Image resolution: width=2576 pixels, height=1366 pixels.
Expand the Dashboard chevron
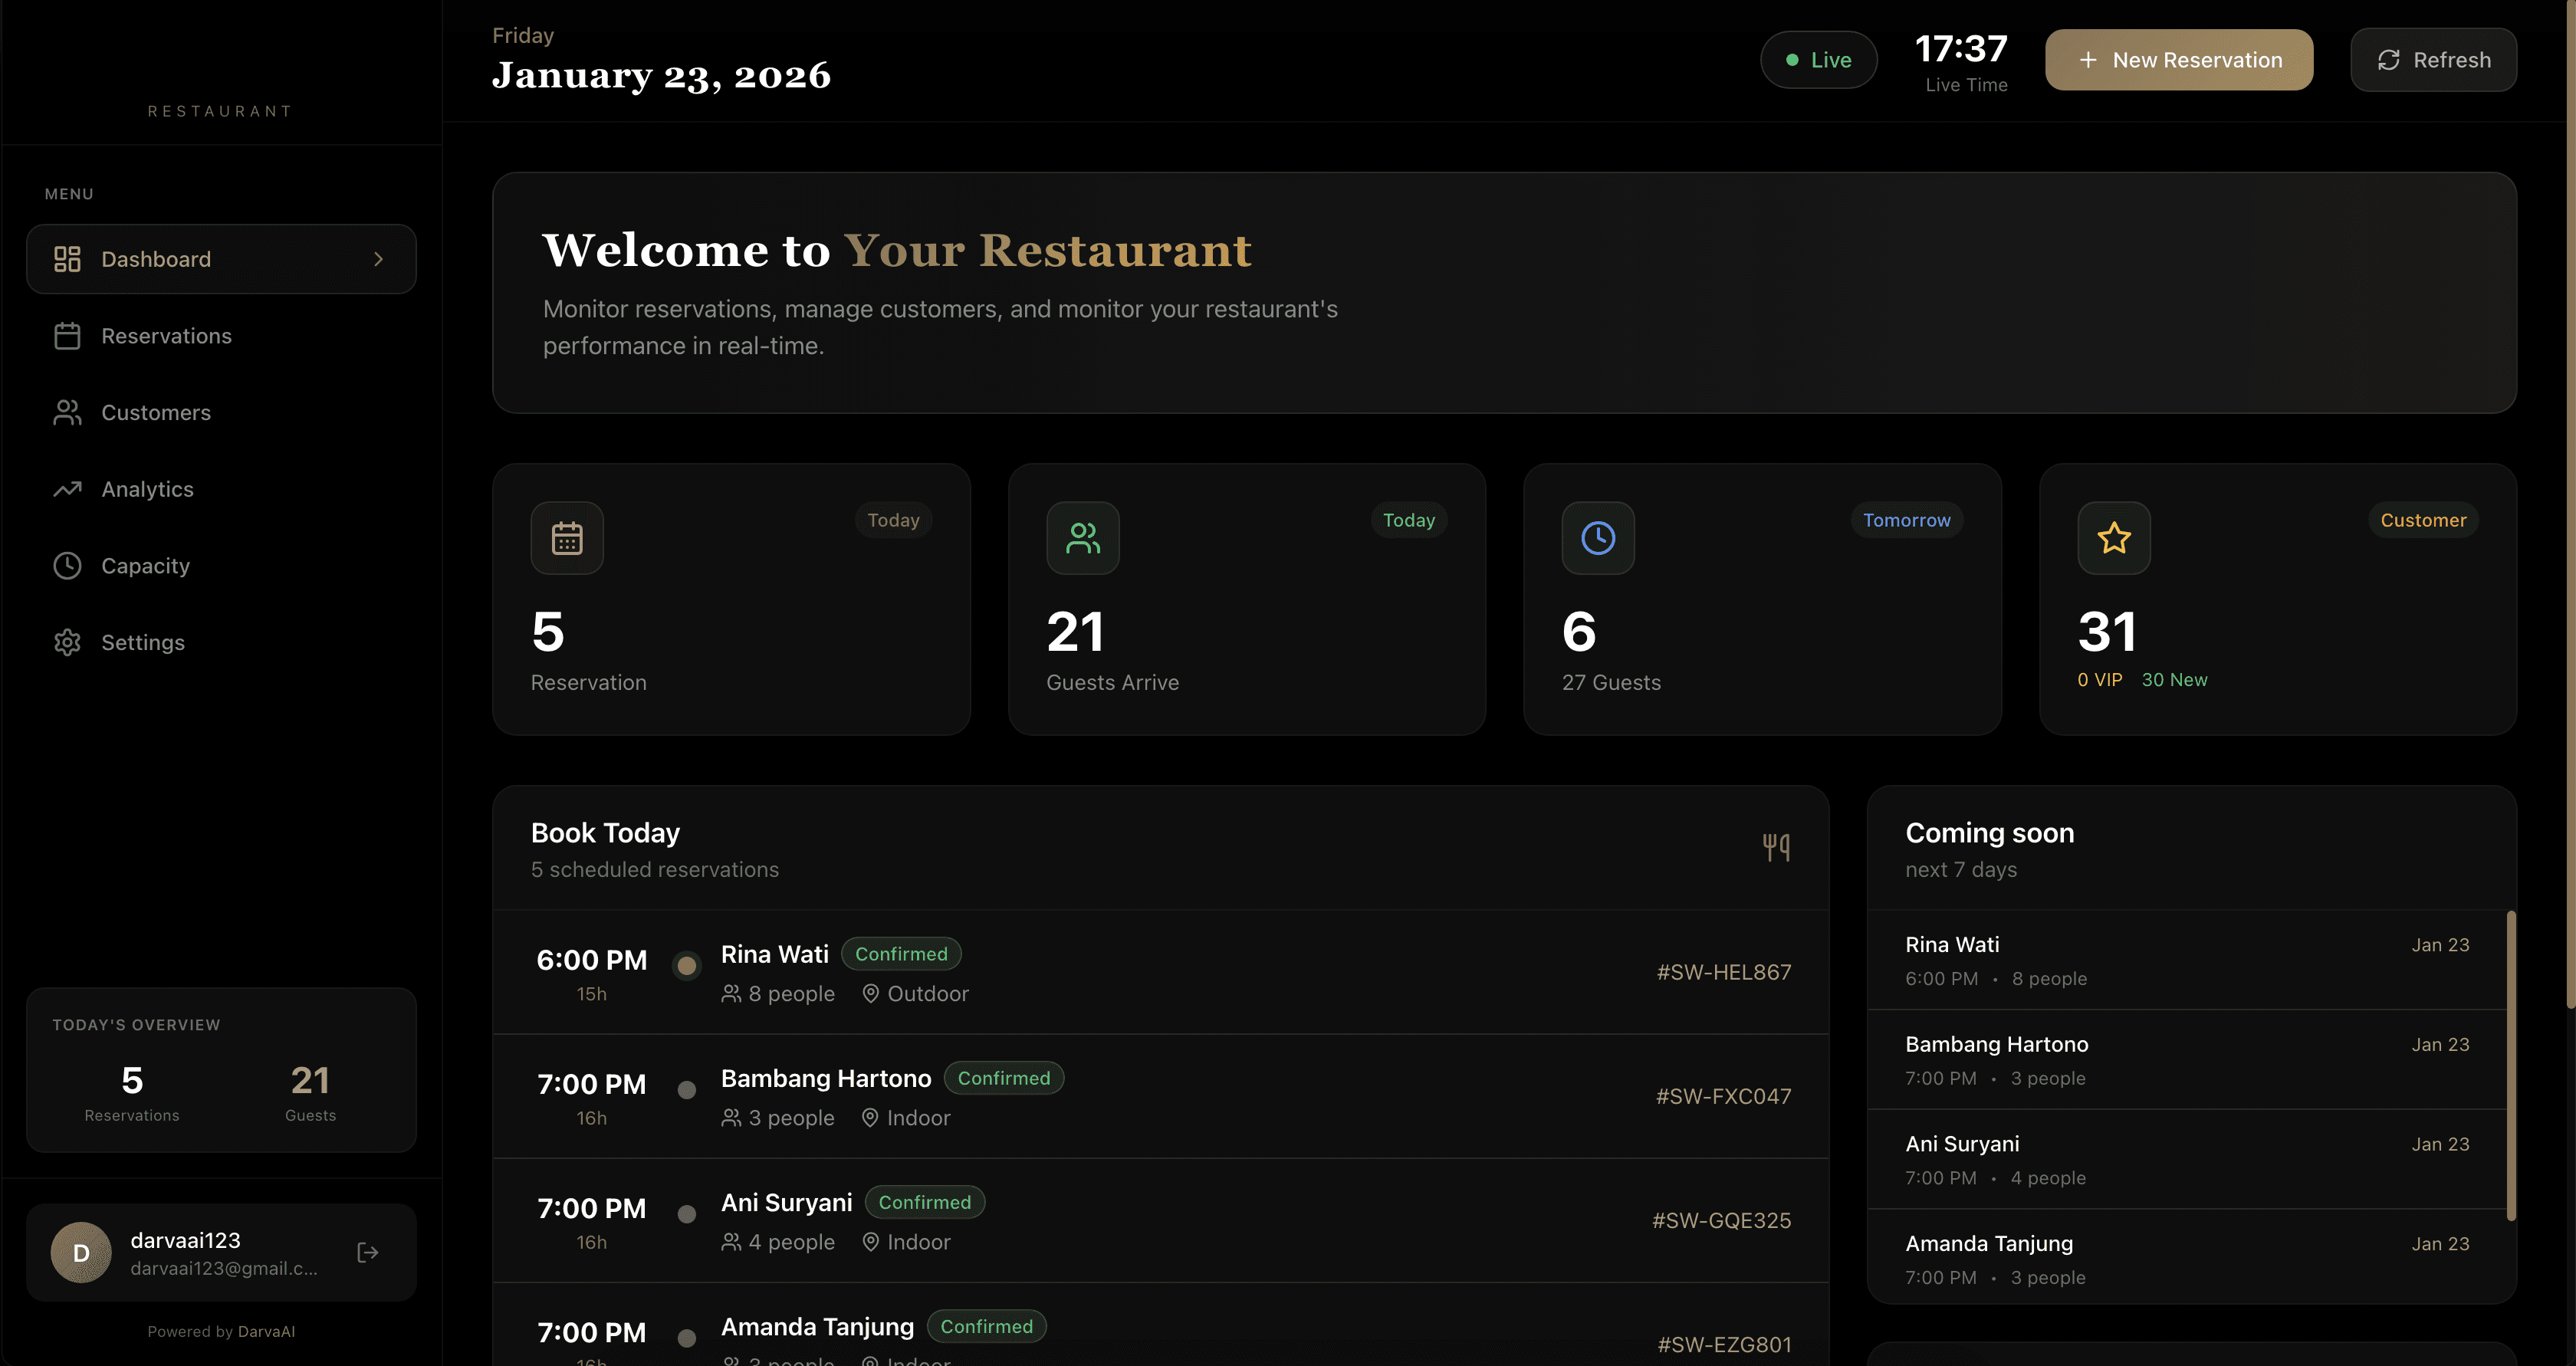(378, 258)
